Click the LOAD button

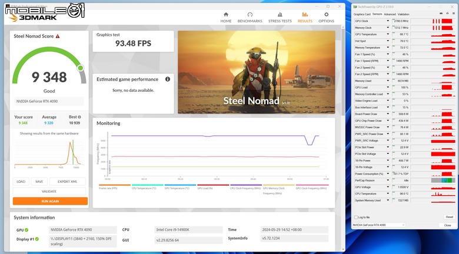(x=21, y=182)
